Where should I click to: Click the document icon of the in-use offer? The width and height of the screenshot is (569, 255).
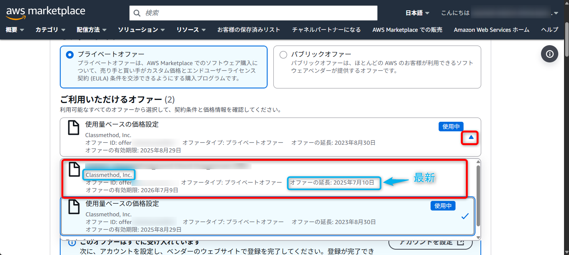point(73,128)
